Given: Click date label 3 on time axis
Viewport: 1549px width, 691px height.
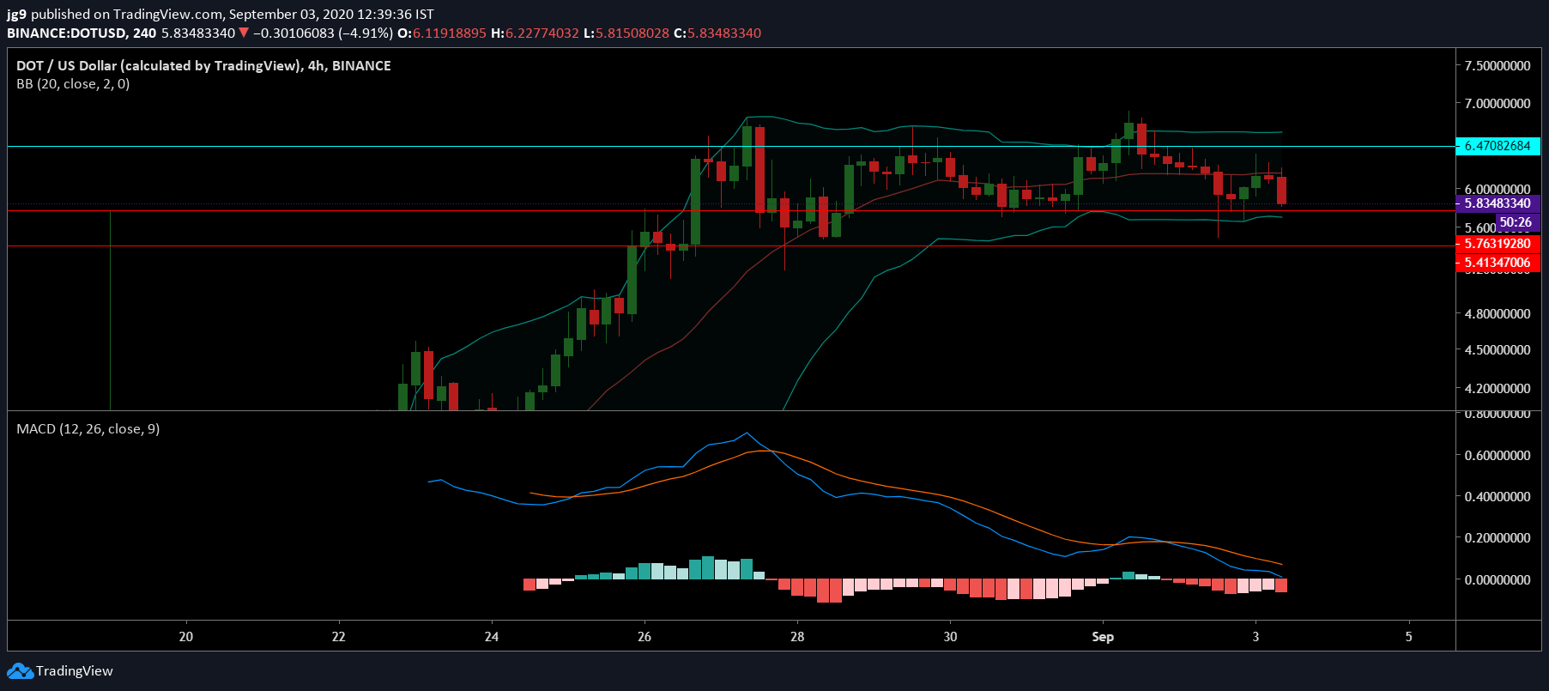Looking at the screenshot, I should [x=1256, y=636].
